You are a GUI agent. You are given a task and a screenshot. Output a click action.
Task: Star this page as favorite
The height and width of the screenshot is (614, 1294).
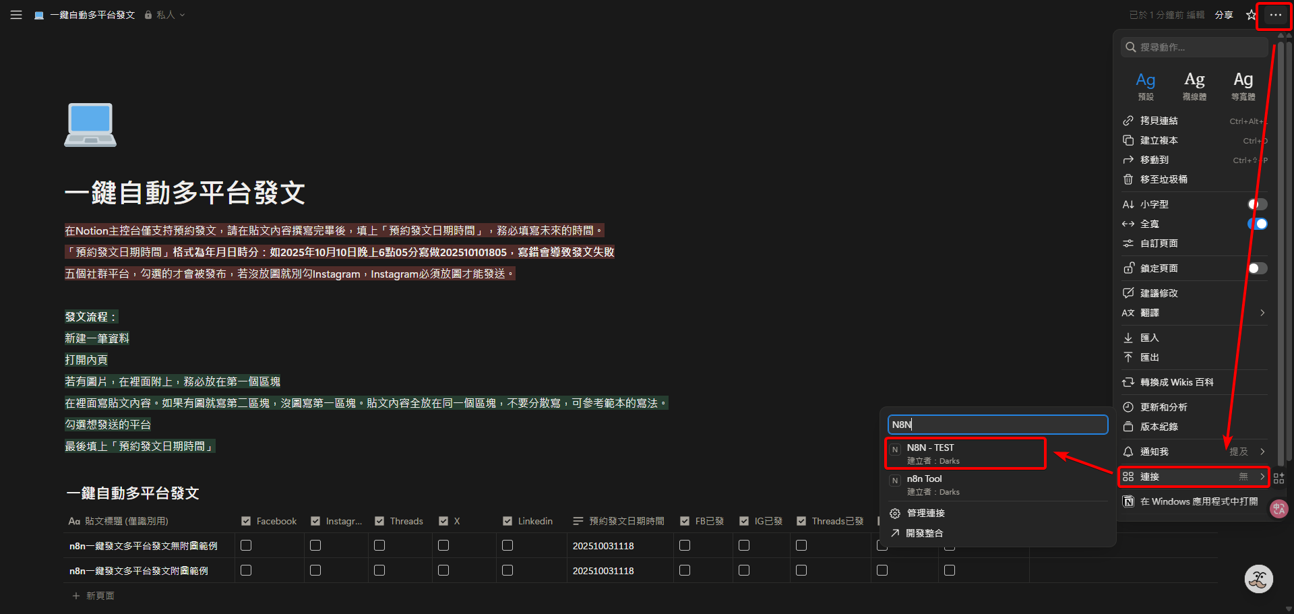coord(1251,15)
